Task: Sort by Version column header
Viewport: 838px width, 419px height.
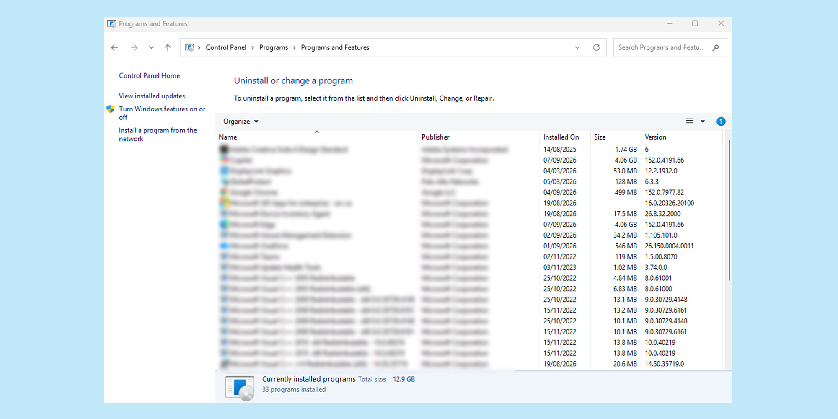Action: [x=682, y=137]
